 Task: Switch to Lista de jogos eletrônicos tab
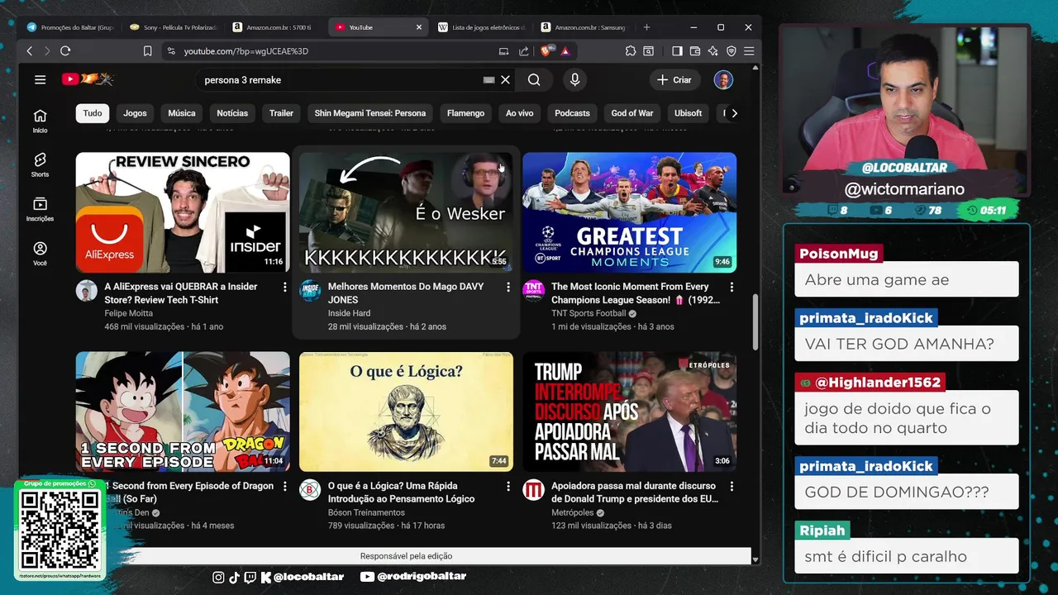481,27
